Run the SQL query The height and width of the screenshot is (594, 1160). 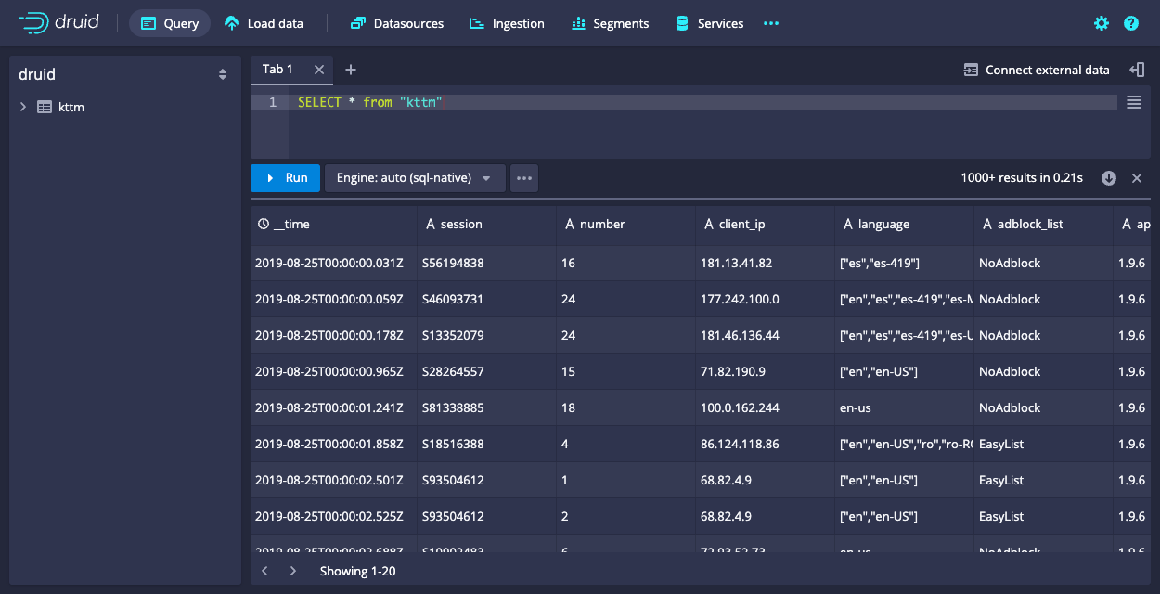pyautogui.click(x=285, y=177)
